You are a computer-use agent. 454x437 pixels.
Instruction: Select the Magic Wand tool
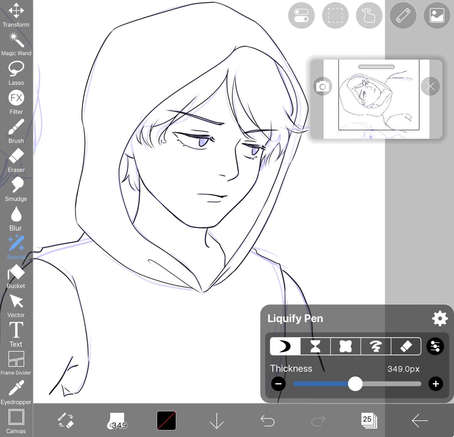click(x=16, y=44)
